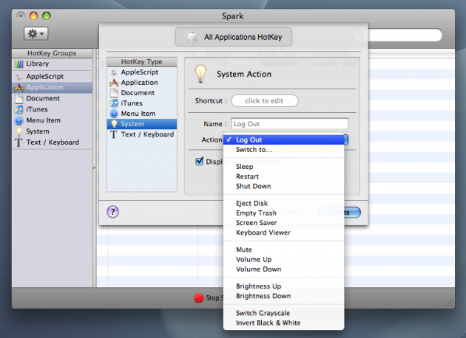This screenshot has width=466, height=338.
Task: Choose Document in HotKey Type list
Action: click(x=142, y=93)
